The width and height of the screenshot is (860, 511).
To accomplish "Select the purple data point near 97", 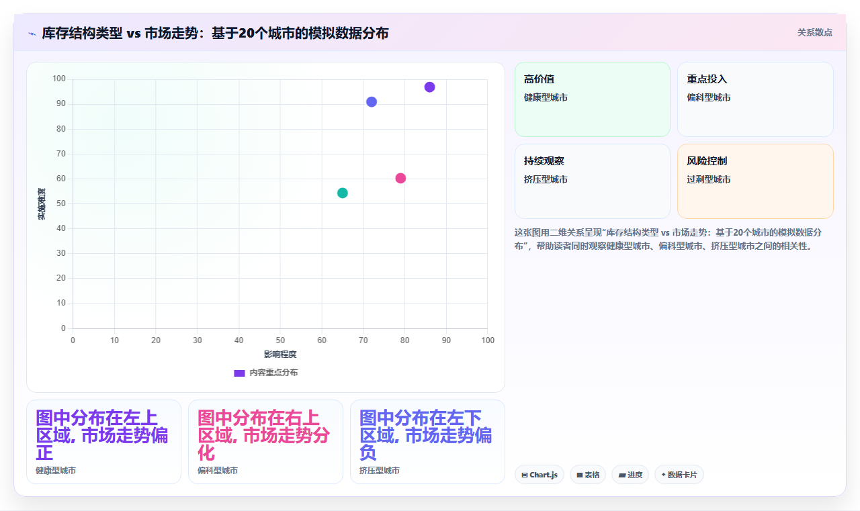I will [430, 87].
